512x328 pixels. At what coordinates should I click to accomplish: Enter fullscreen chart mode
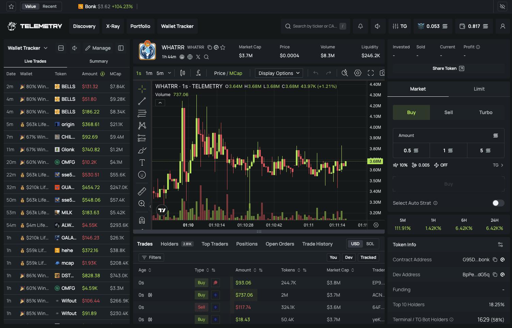coord(371,73)
